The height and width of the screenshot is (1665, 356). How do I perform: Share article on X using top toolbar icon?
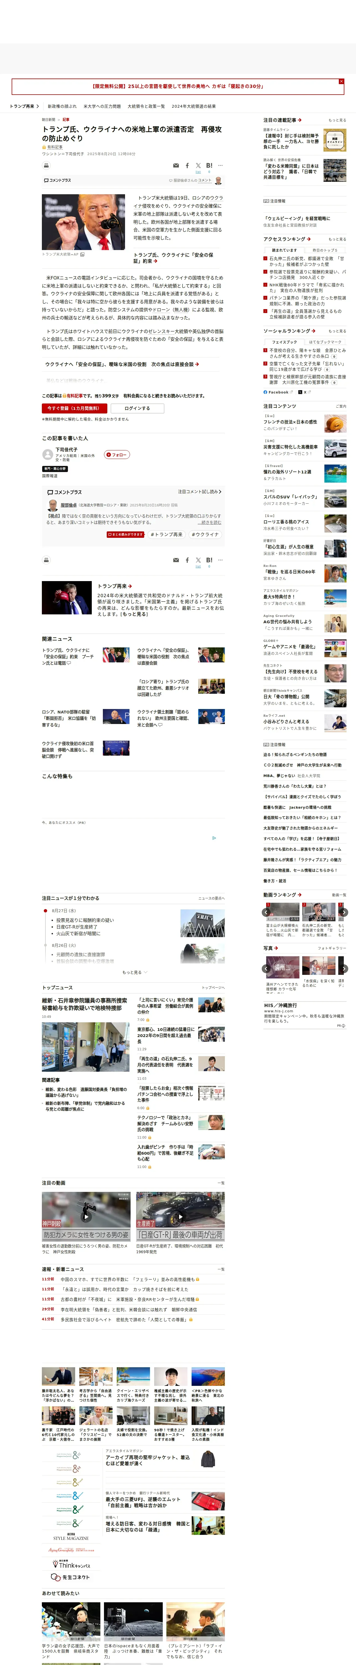(x=198, y=165)
